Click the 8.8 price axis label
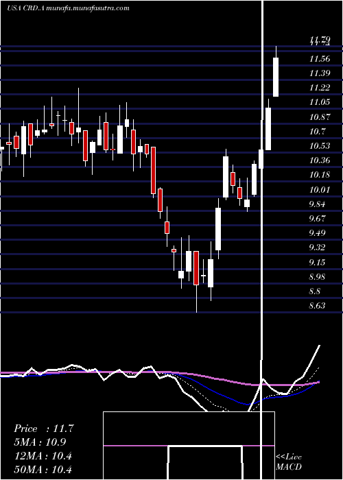Viewport: 343px width, 480px height. coord(315,291)
